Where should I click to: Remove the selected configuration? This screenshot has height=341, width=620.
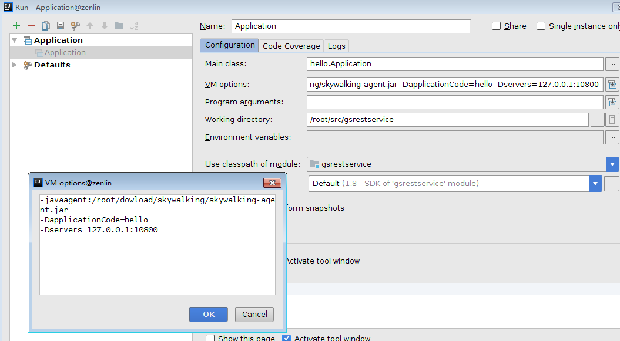tap(31, 26)
